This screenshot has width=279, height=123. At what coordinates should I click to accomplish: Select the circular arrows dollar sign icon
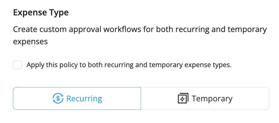[58, 98]
